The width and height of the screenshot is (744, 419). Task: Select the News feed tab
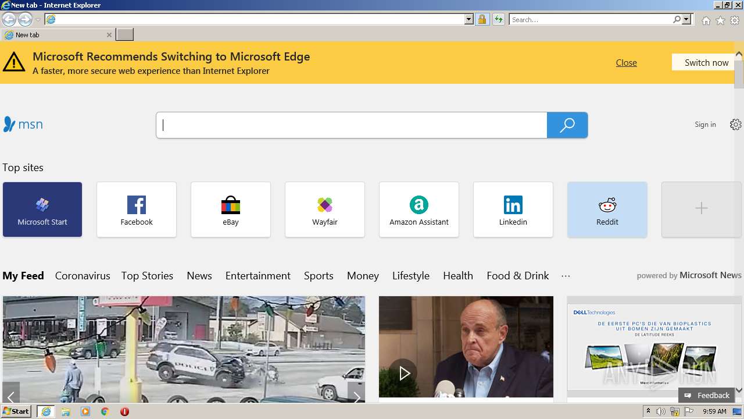point(199,276)
